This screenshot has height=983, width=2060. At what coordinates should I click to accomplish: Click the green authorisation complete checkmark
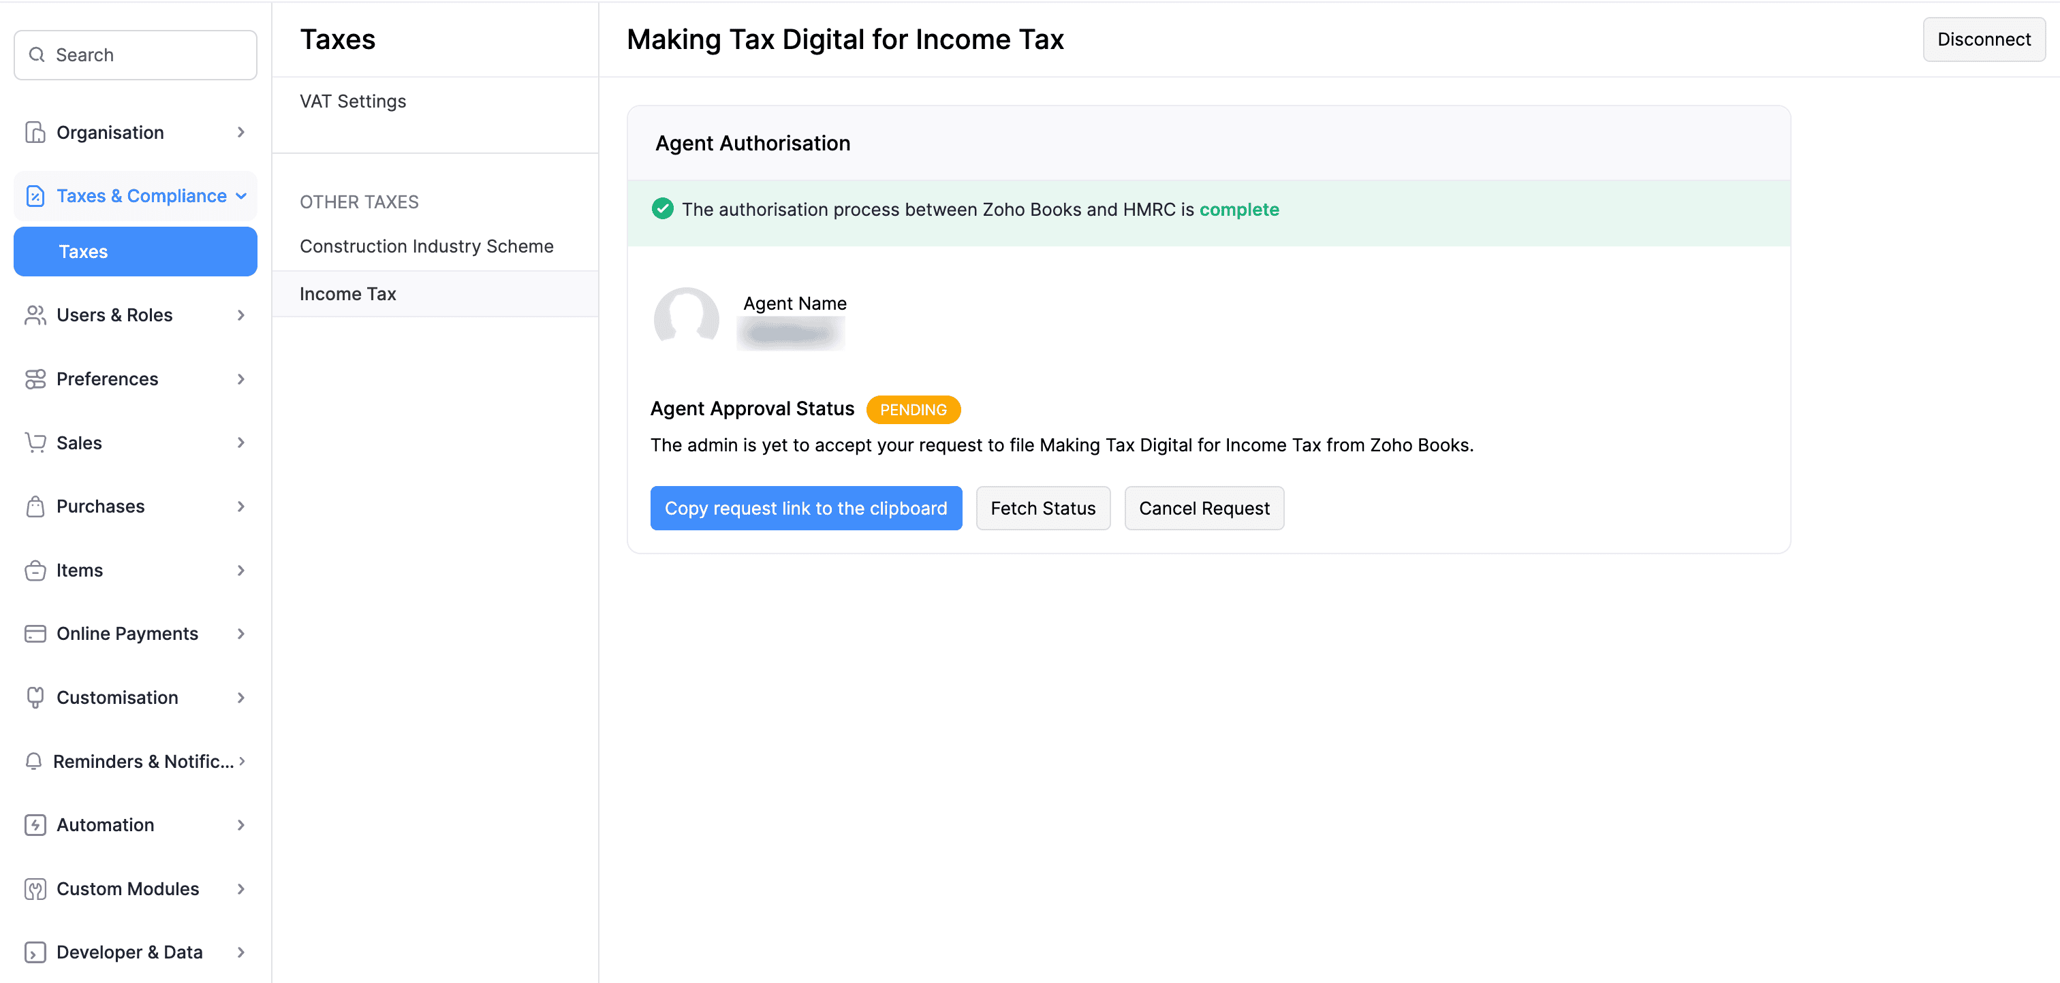click(662, 210)
